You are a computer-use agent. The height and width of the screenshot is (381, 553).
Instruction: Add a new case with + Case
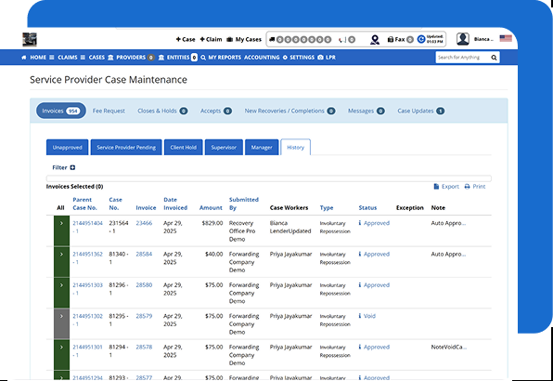[x=186, y=39]
